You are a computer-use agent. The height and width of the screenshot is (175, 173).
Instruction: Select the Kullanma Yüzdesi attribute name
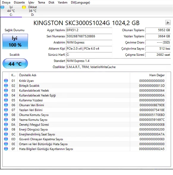pos(31,100)
